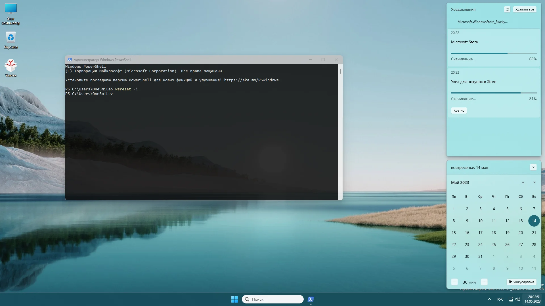545x306 pixels.
Task: Click the Microsoft Store download progress bar
Action: (x=493, y=53)
